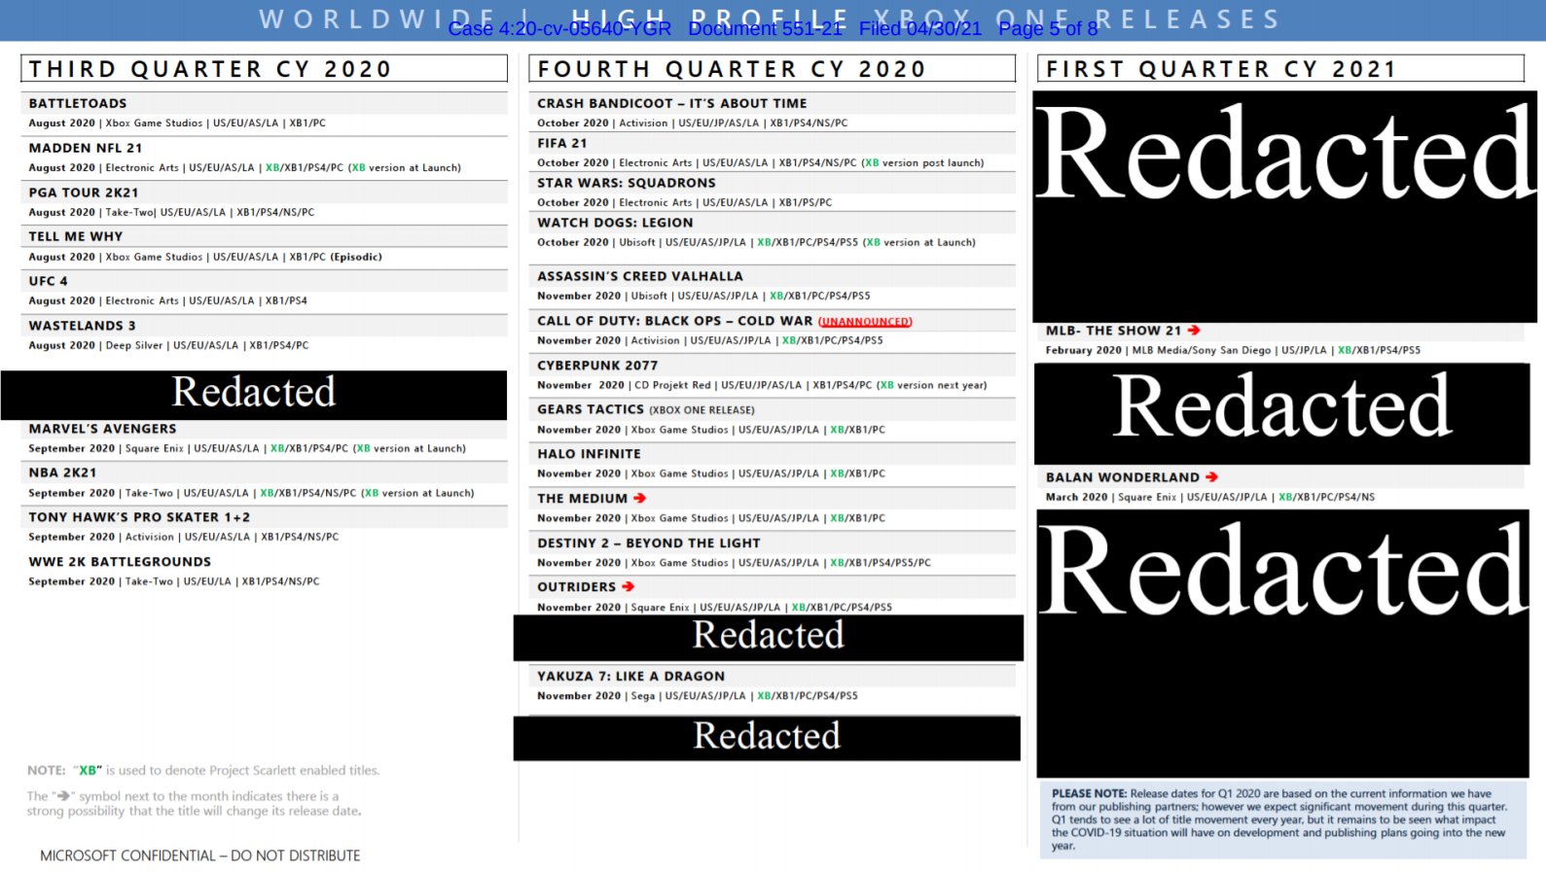Click the blue Case 4:20-cv-05640-YGR text

click(x=559, y=29)
